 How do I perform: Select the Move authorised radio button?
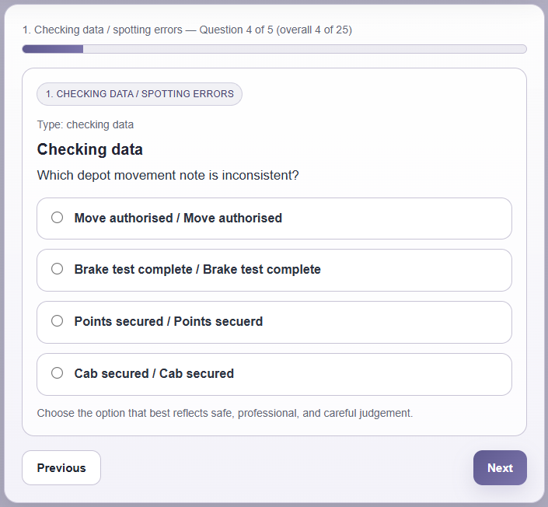point(57,218)
